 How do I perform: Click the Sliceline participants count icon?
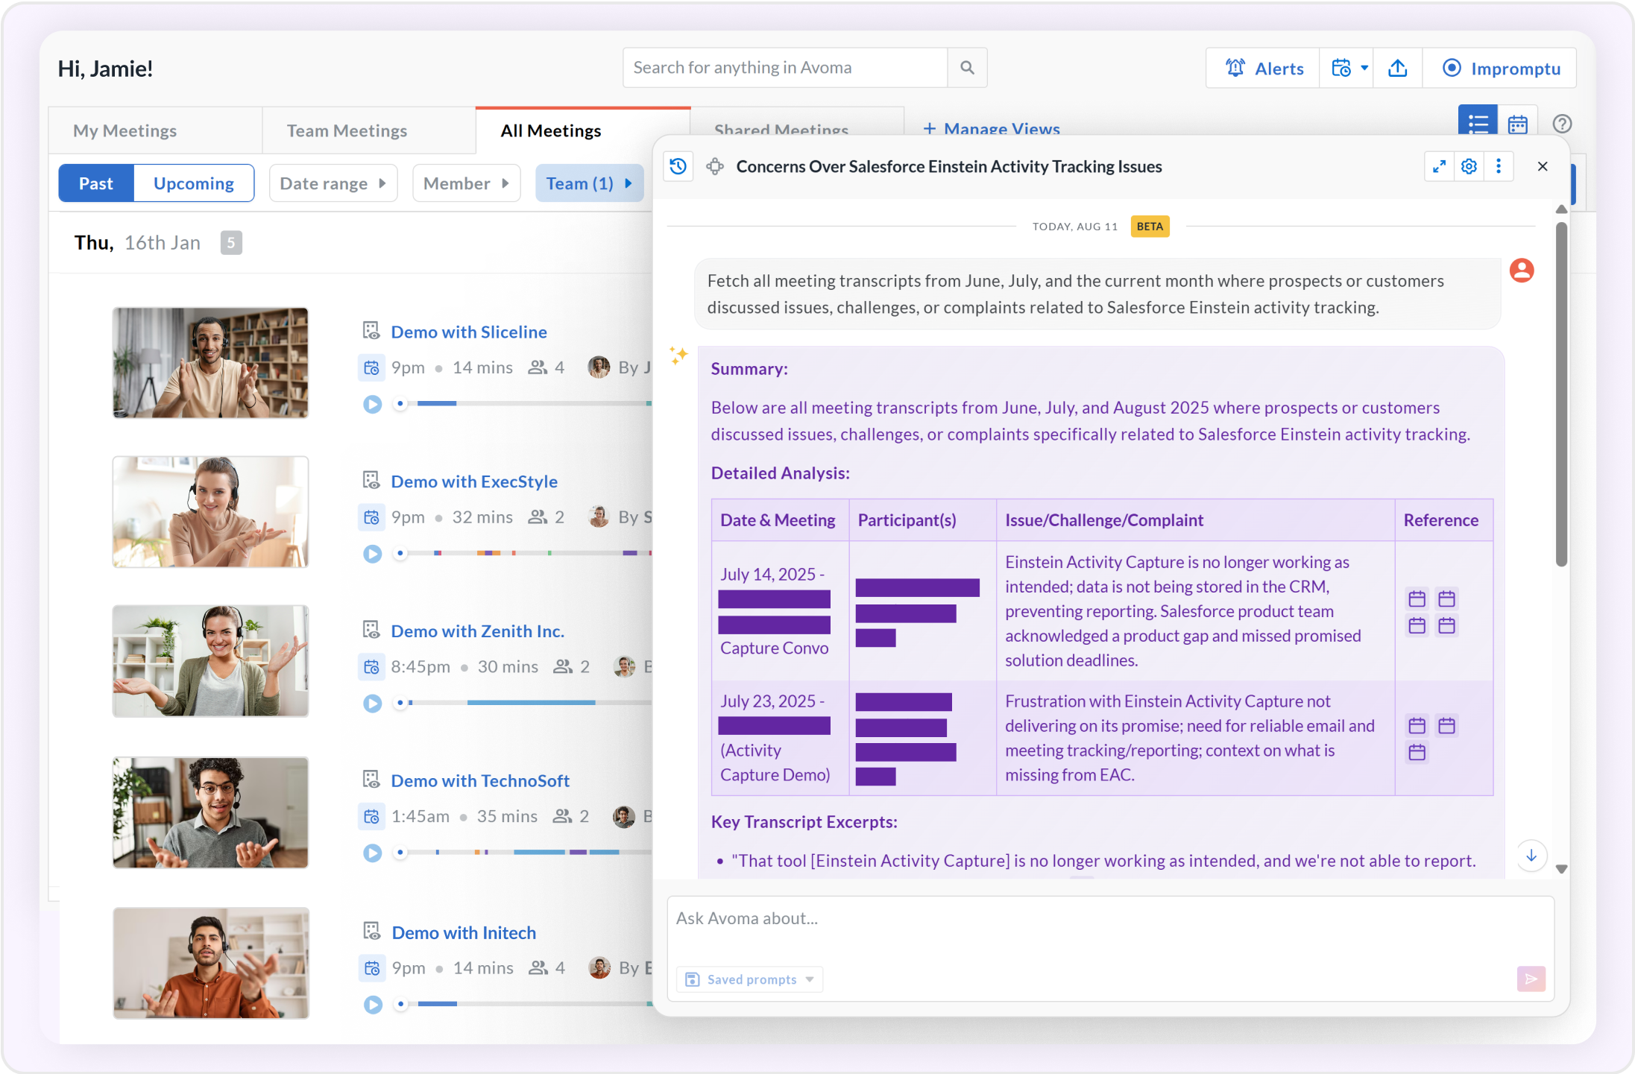tap(538, 367)
